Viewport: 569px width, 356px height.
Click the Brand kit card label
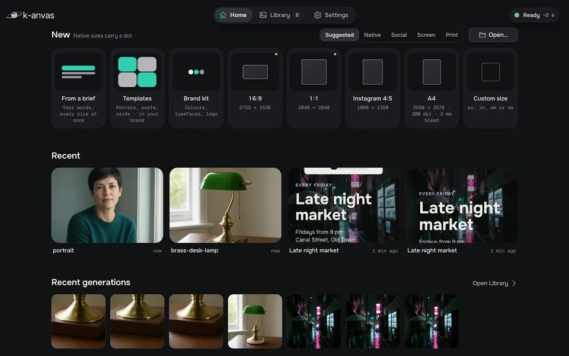[196, 98]
